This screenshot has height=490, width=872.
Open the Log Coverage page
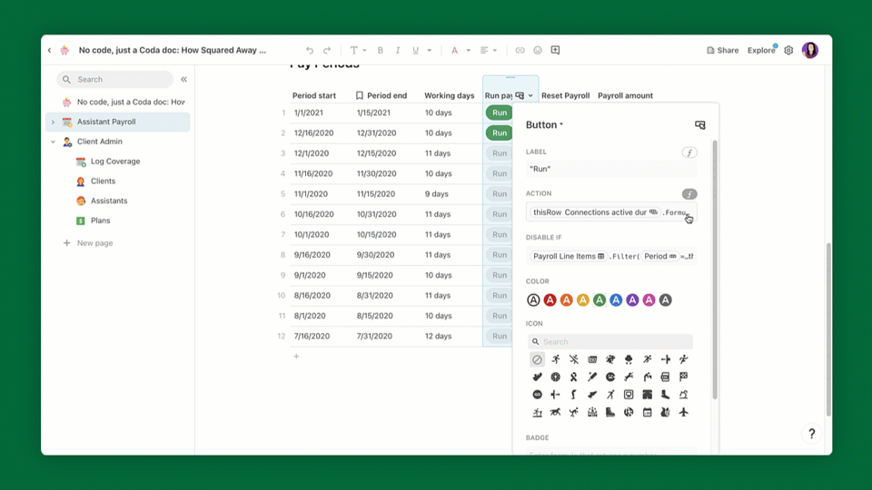pos(115,162)
